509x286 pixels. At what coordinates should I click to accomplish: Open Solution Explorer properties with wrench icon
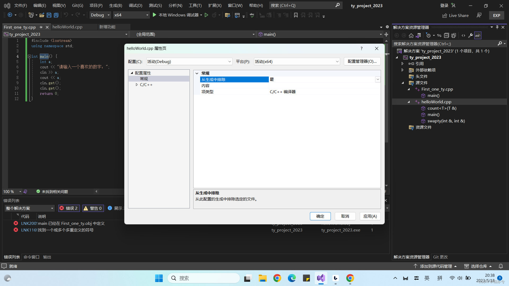point(471,35)
